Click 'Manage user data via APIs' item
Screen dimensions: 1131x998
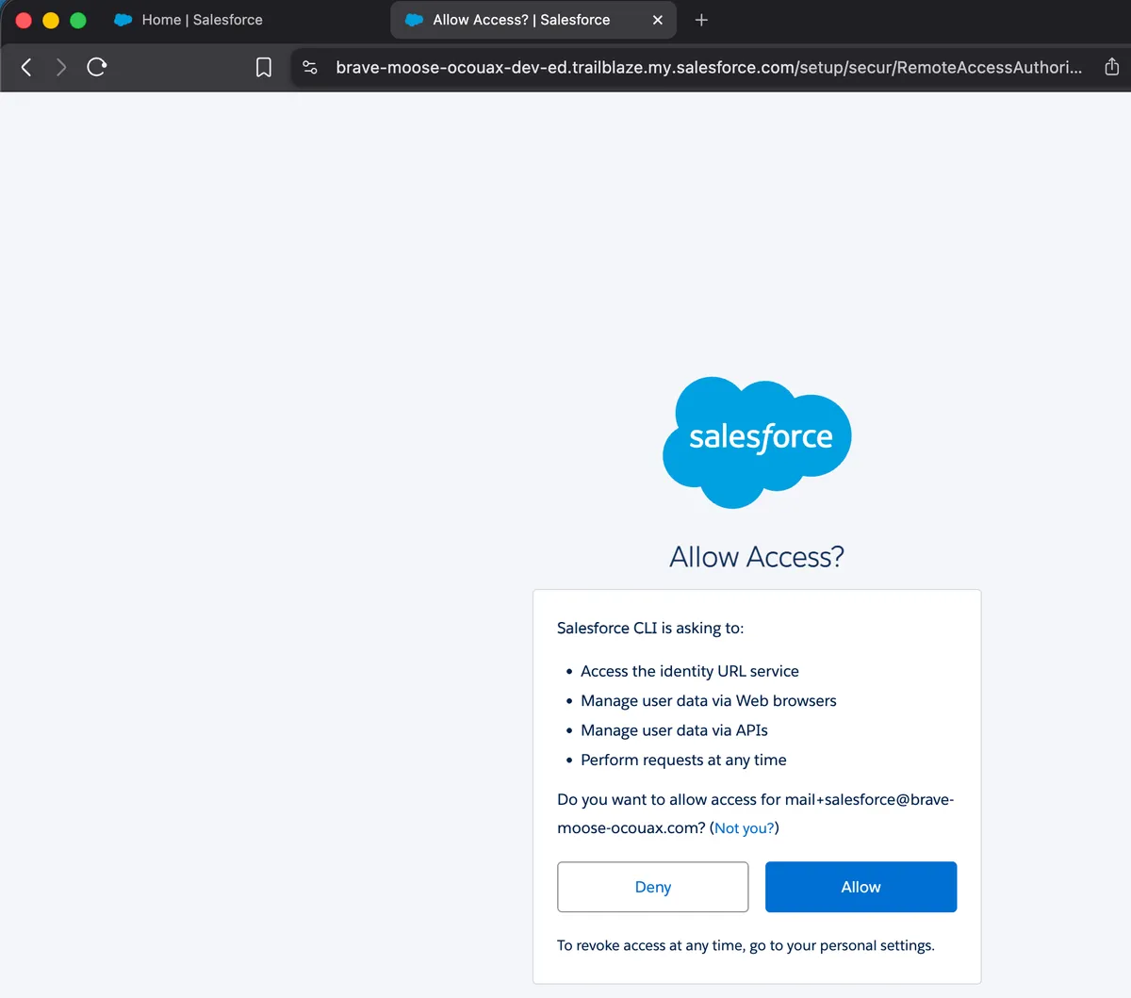pyautogui.click(x=674, y=730)
